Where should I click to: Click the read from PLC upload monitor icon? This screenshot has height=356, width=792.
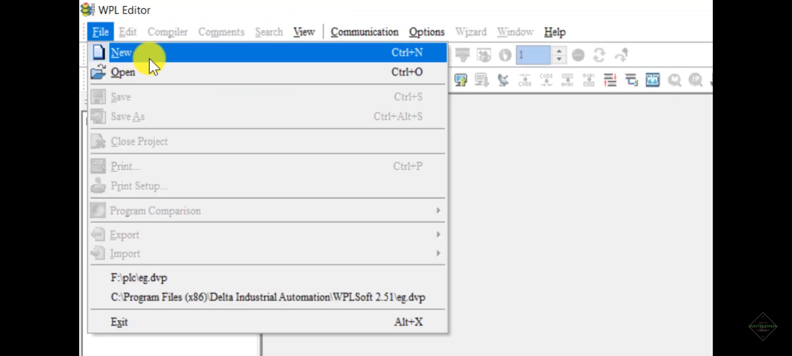[461, 80]
